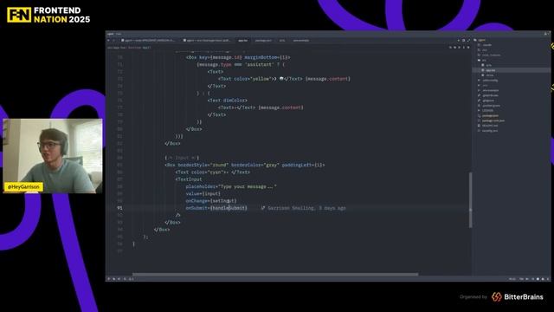Click the <TextInput opening tag
The height and width of the screenshot is (312, 554).
coord(189,179)
